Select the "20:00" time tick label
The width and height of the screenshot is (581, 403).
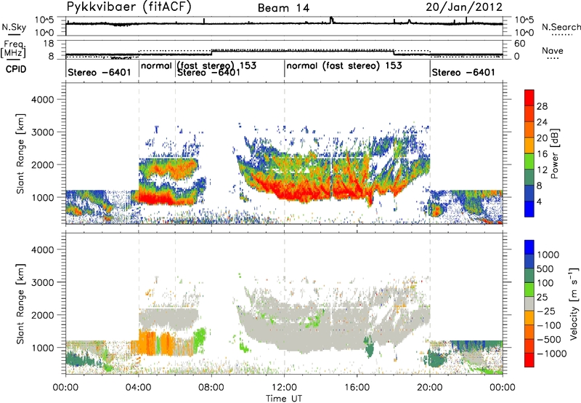point(430,388)
